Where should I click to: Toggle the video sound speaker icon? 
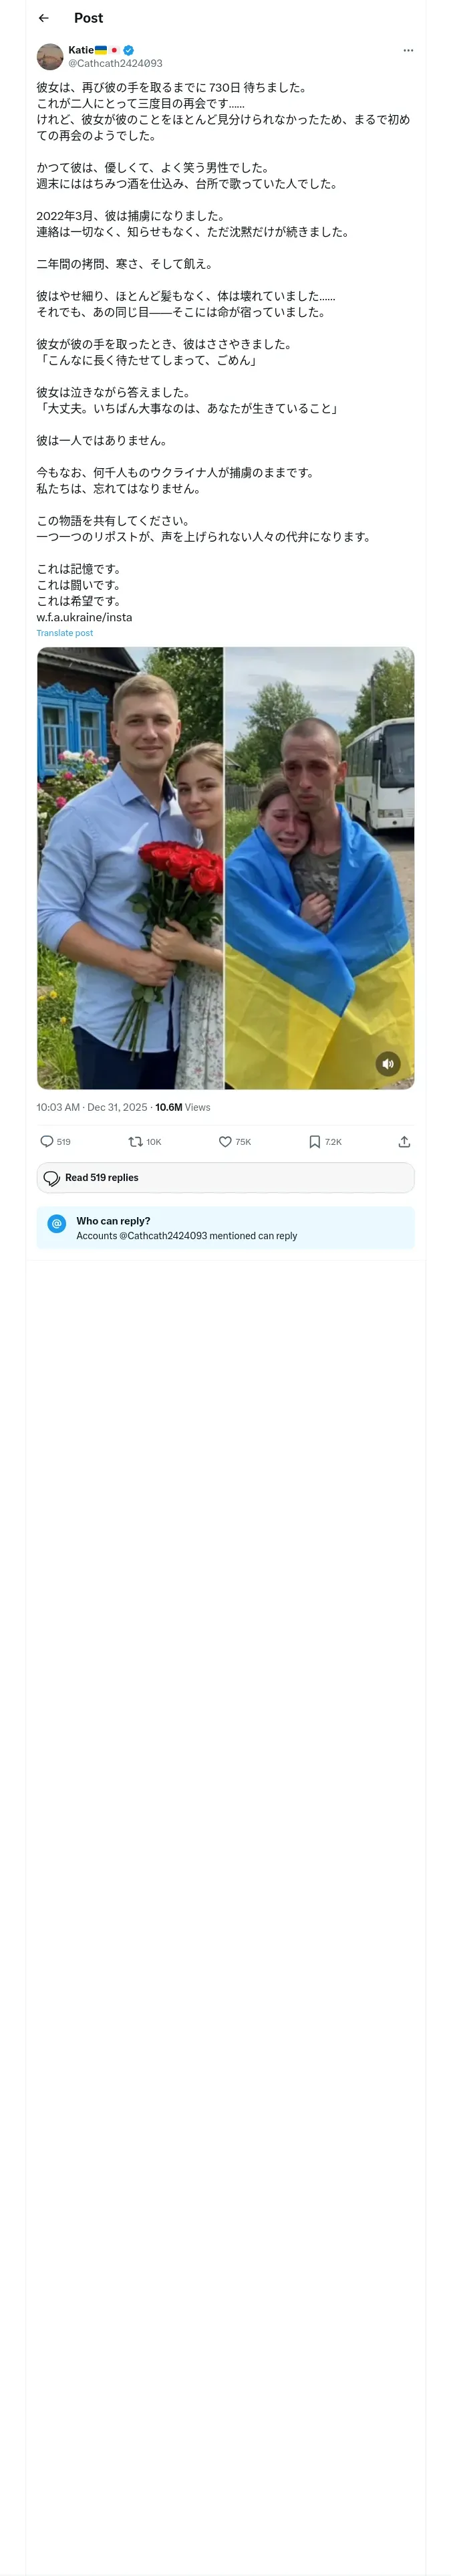pyautogui.click(x=388, y=1063)
